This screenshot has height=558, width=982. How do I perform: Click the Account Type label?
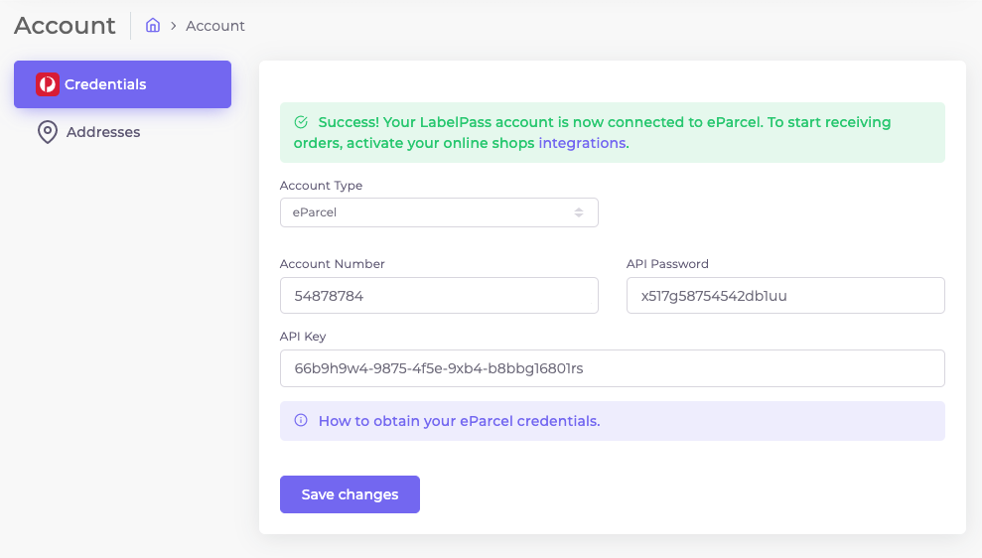pyautogui.click(x=321, y=186)
